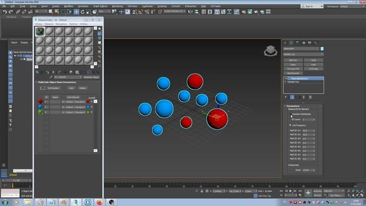Click the Set Number button
Image resolution: width=366 pixels, height=206 pixels.
(x=53, y=88)
